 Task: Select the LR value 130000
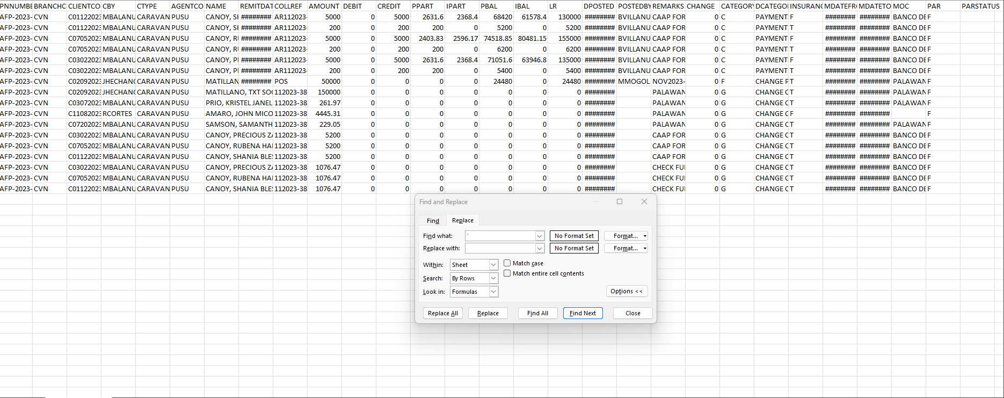point(565,17)
